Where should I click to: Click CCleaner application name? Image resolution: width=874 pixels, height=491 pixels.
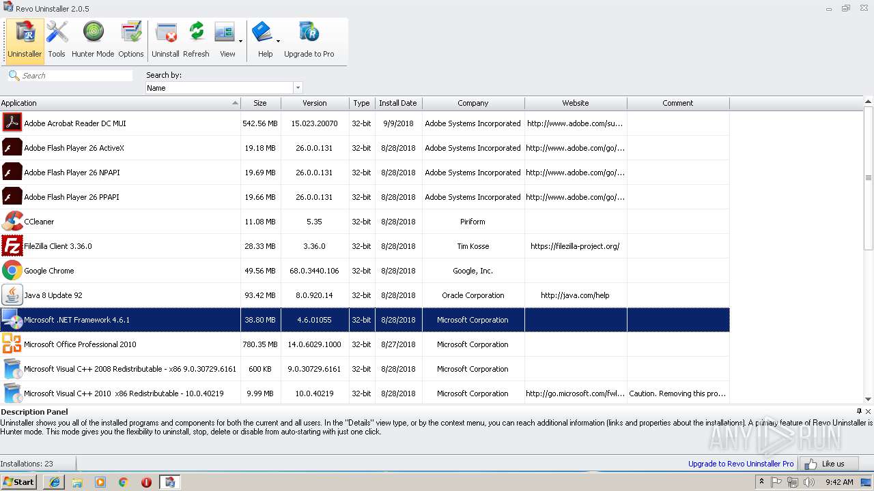coord(39,222)
